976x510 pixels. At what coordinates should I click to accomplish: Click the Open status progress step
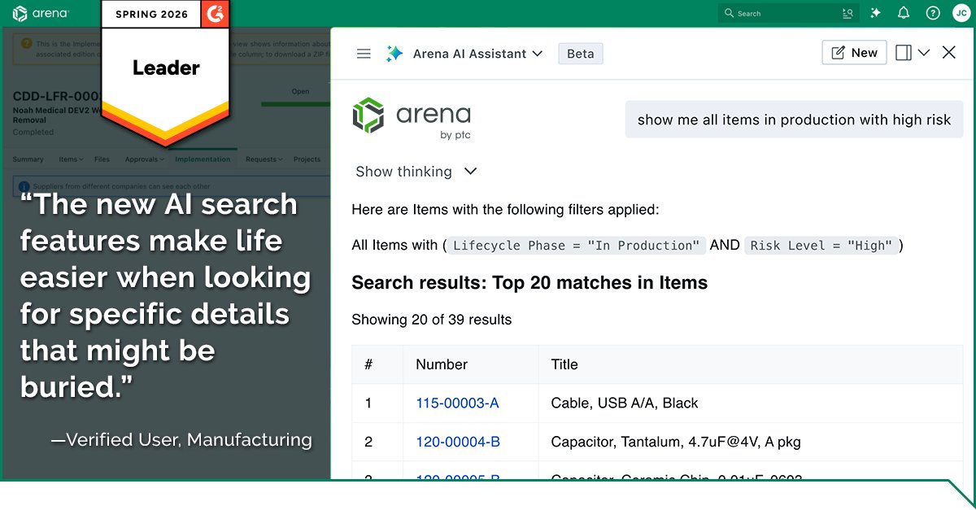pyautogui.click(x=300, y=92)
